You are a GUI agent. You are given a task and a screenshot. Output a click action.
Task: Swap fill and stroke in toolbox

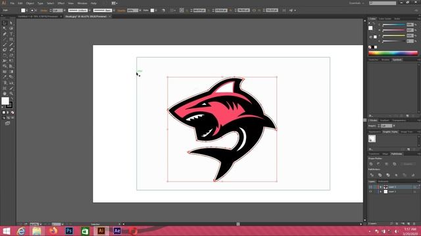pos(12,99)
